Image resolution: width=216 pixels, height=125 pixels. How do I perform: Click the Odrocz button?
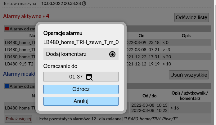click(81, 89)
